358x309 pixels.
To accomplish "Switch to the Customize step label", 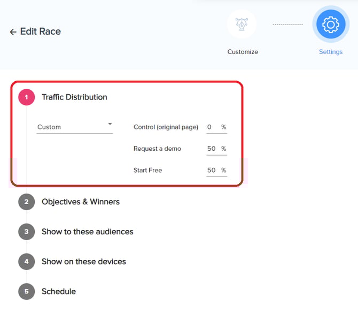I will point(243,52).
